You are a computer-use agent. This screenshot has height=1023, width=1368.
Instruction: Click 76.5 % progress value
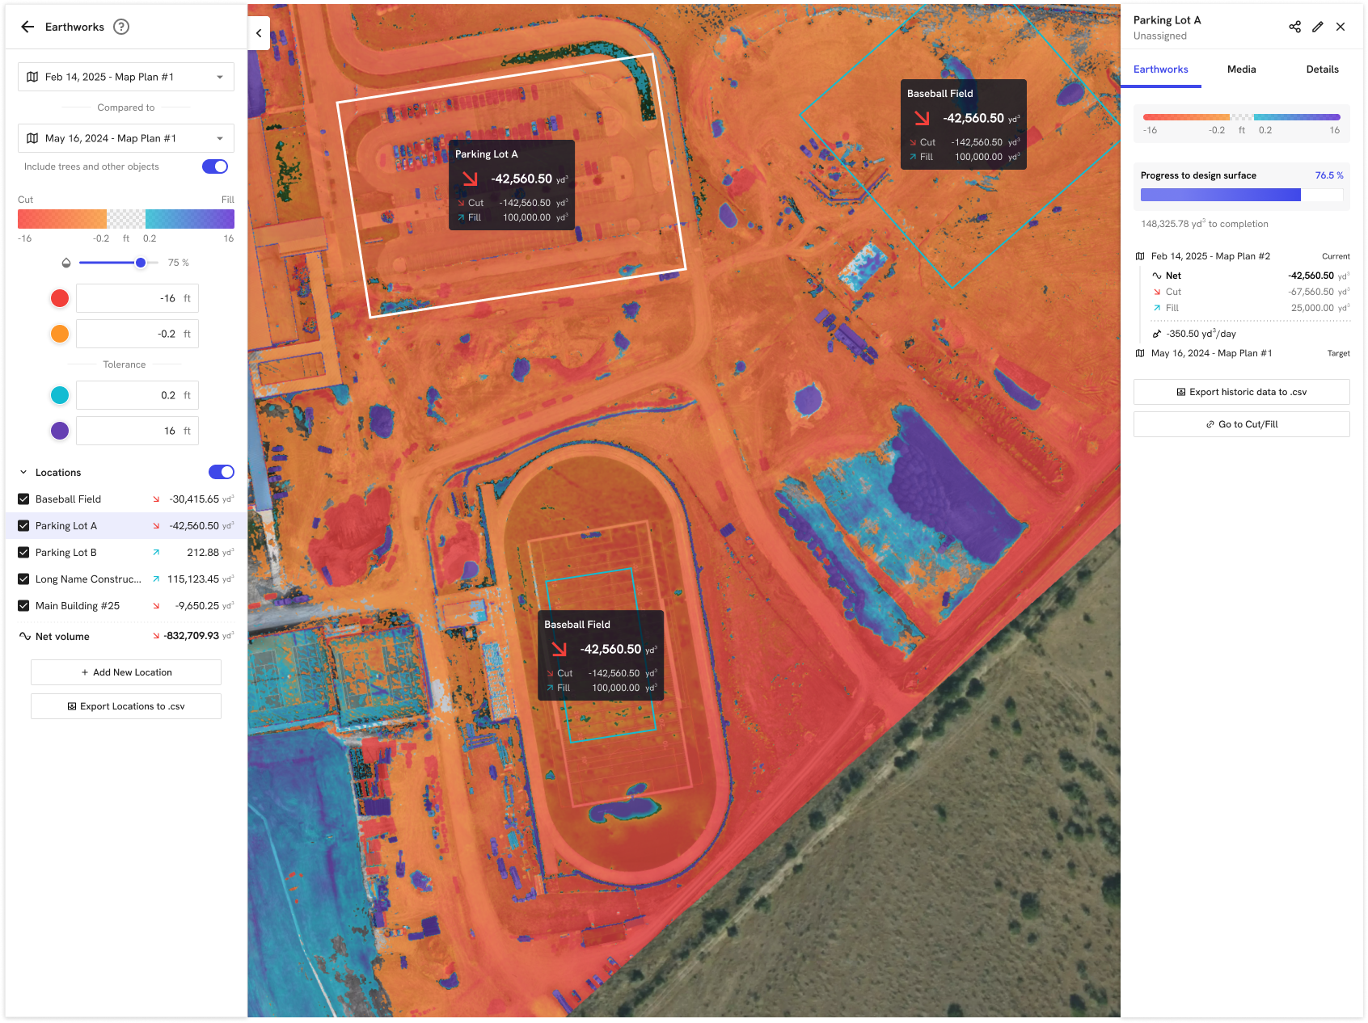(x=1329, y=175)
